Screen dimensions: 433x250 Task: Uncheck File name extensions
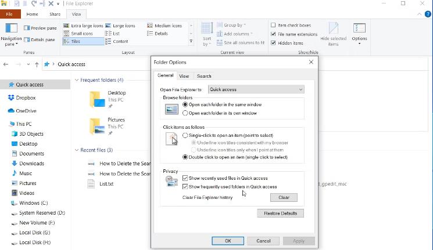(273, 34)
